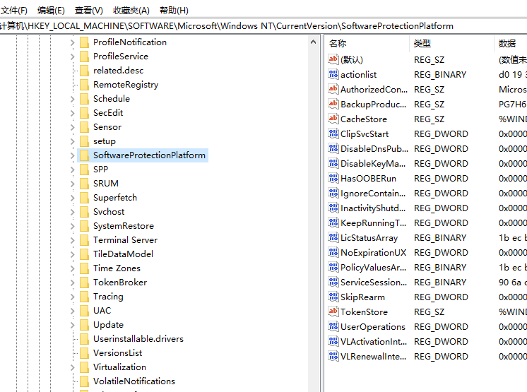Click the SRUM folder icon
The height and width of the screenshot is (392, 527).
point(84,184)
